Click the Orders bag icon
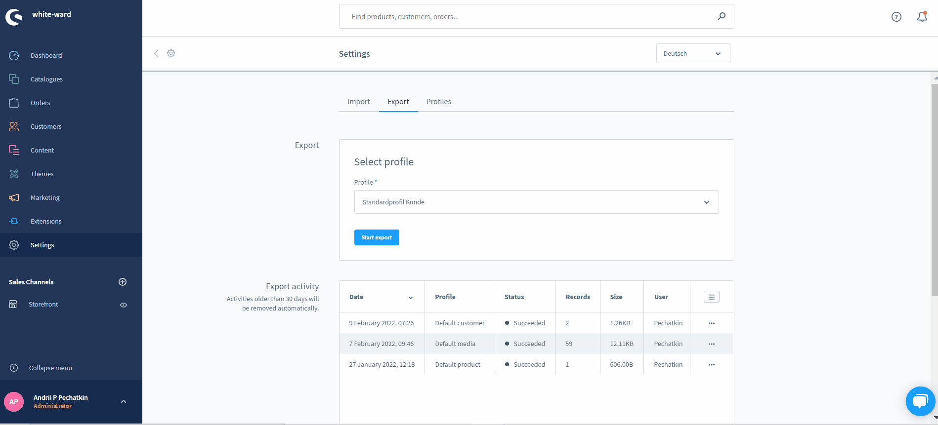This screenshot has height=425, width=938. click(14, 103)
